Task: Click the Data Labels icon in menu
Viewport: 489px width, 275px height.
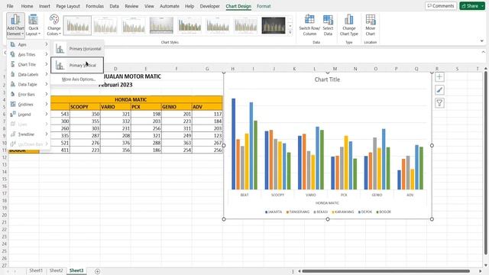Action: 13,75
